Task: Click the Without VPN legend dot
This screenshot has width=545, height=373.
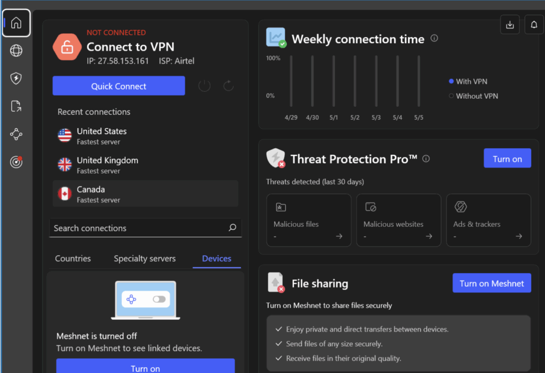Action: 451,96
